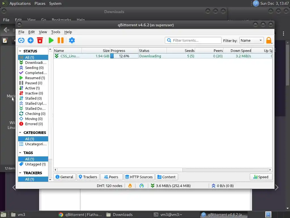The height and width of the screenshot is (218, 290).
Task: Click the green download speed status icon
Action: click(152, 186)
